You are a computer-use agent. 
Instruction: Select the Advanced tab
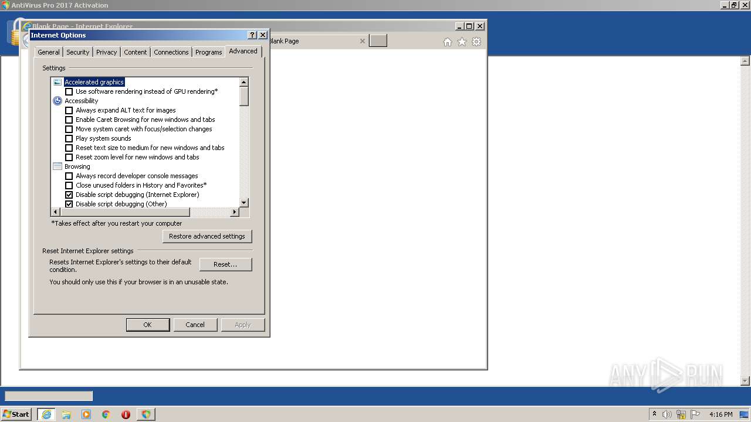tap(243, 51)
